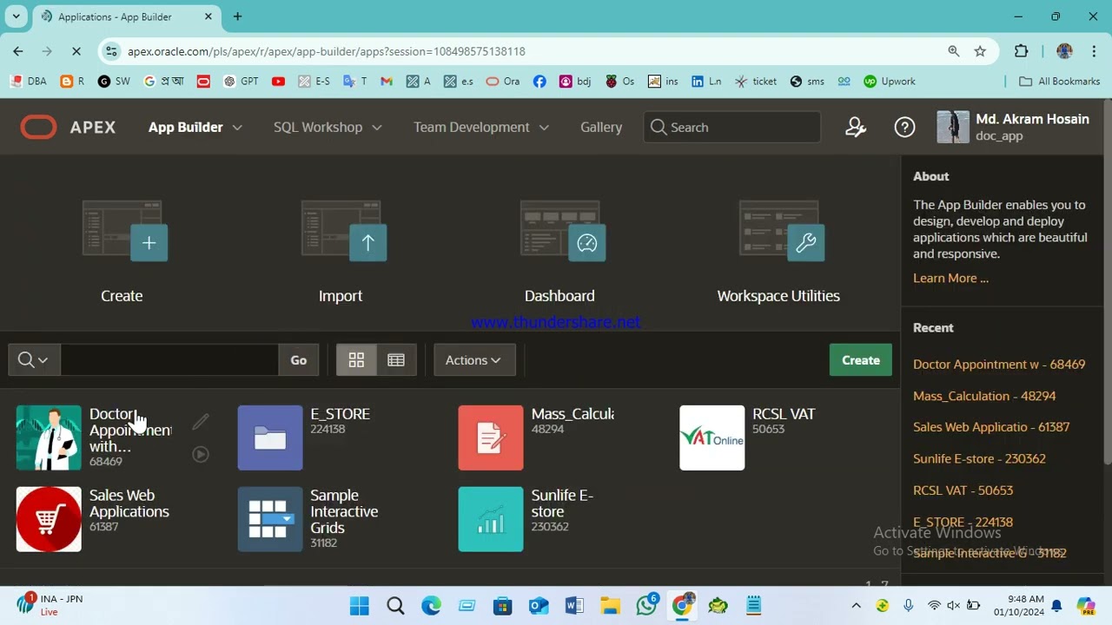Open the Workspace Utilities tile icon
1112x625 pixels.
[x=782, y=231]
